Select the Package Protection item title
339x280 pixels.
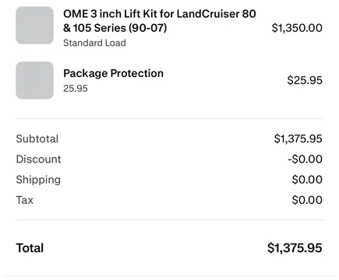113,73
